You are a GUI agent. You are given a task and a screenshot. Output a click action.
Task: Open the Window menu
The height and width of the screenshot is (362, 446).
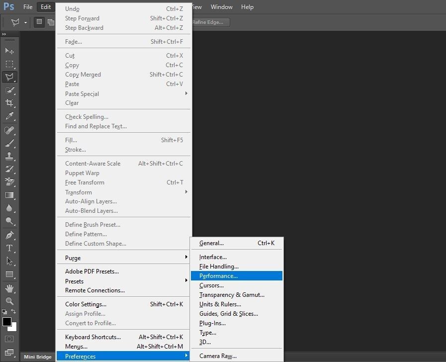[222, 7]
